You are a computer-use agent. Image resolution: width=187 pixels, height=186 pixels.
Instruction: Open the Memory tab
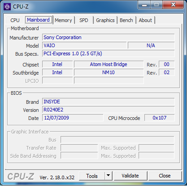pos(63,20)
